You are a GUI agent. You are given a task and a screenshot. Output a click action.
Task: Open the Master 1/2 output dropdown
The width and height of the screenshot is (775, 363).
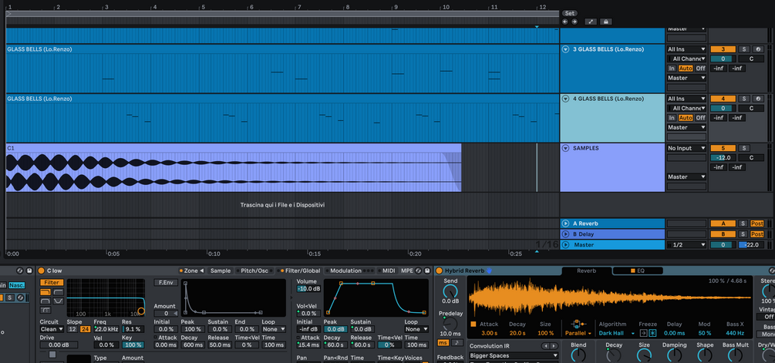tap(686, 245)
